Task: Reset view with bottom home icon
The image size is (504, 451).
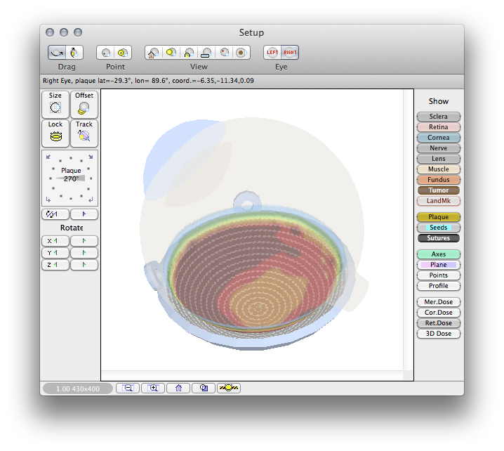Action: click(178, 388)
